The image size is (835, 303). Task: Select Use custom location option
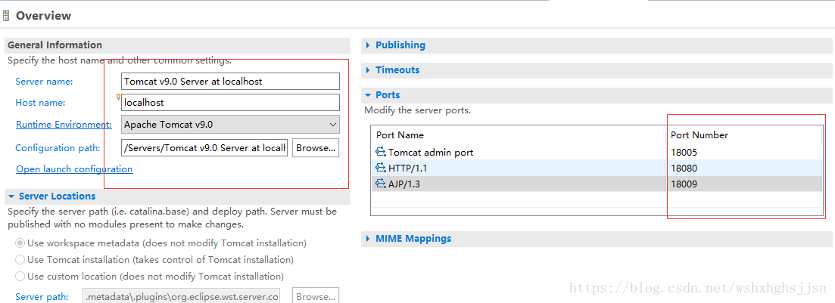(20, 277)
